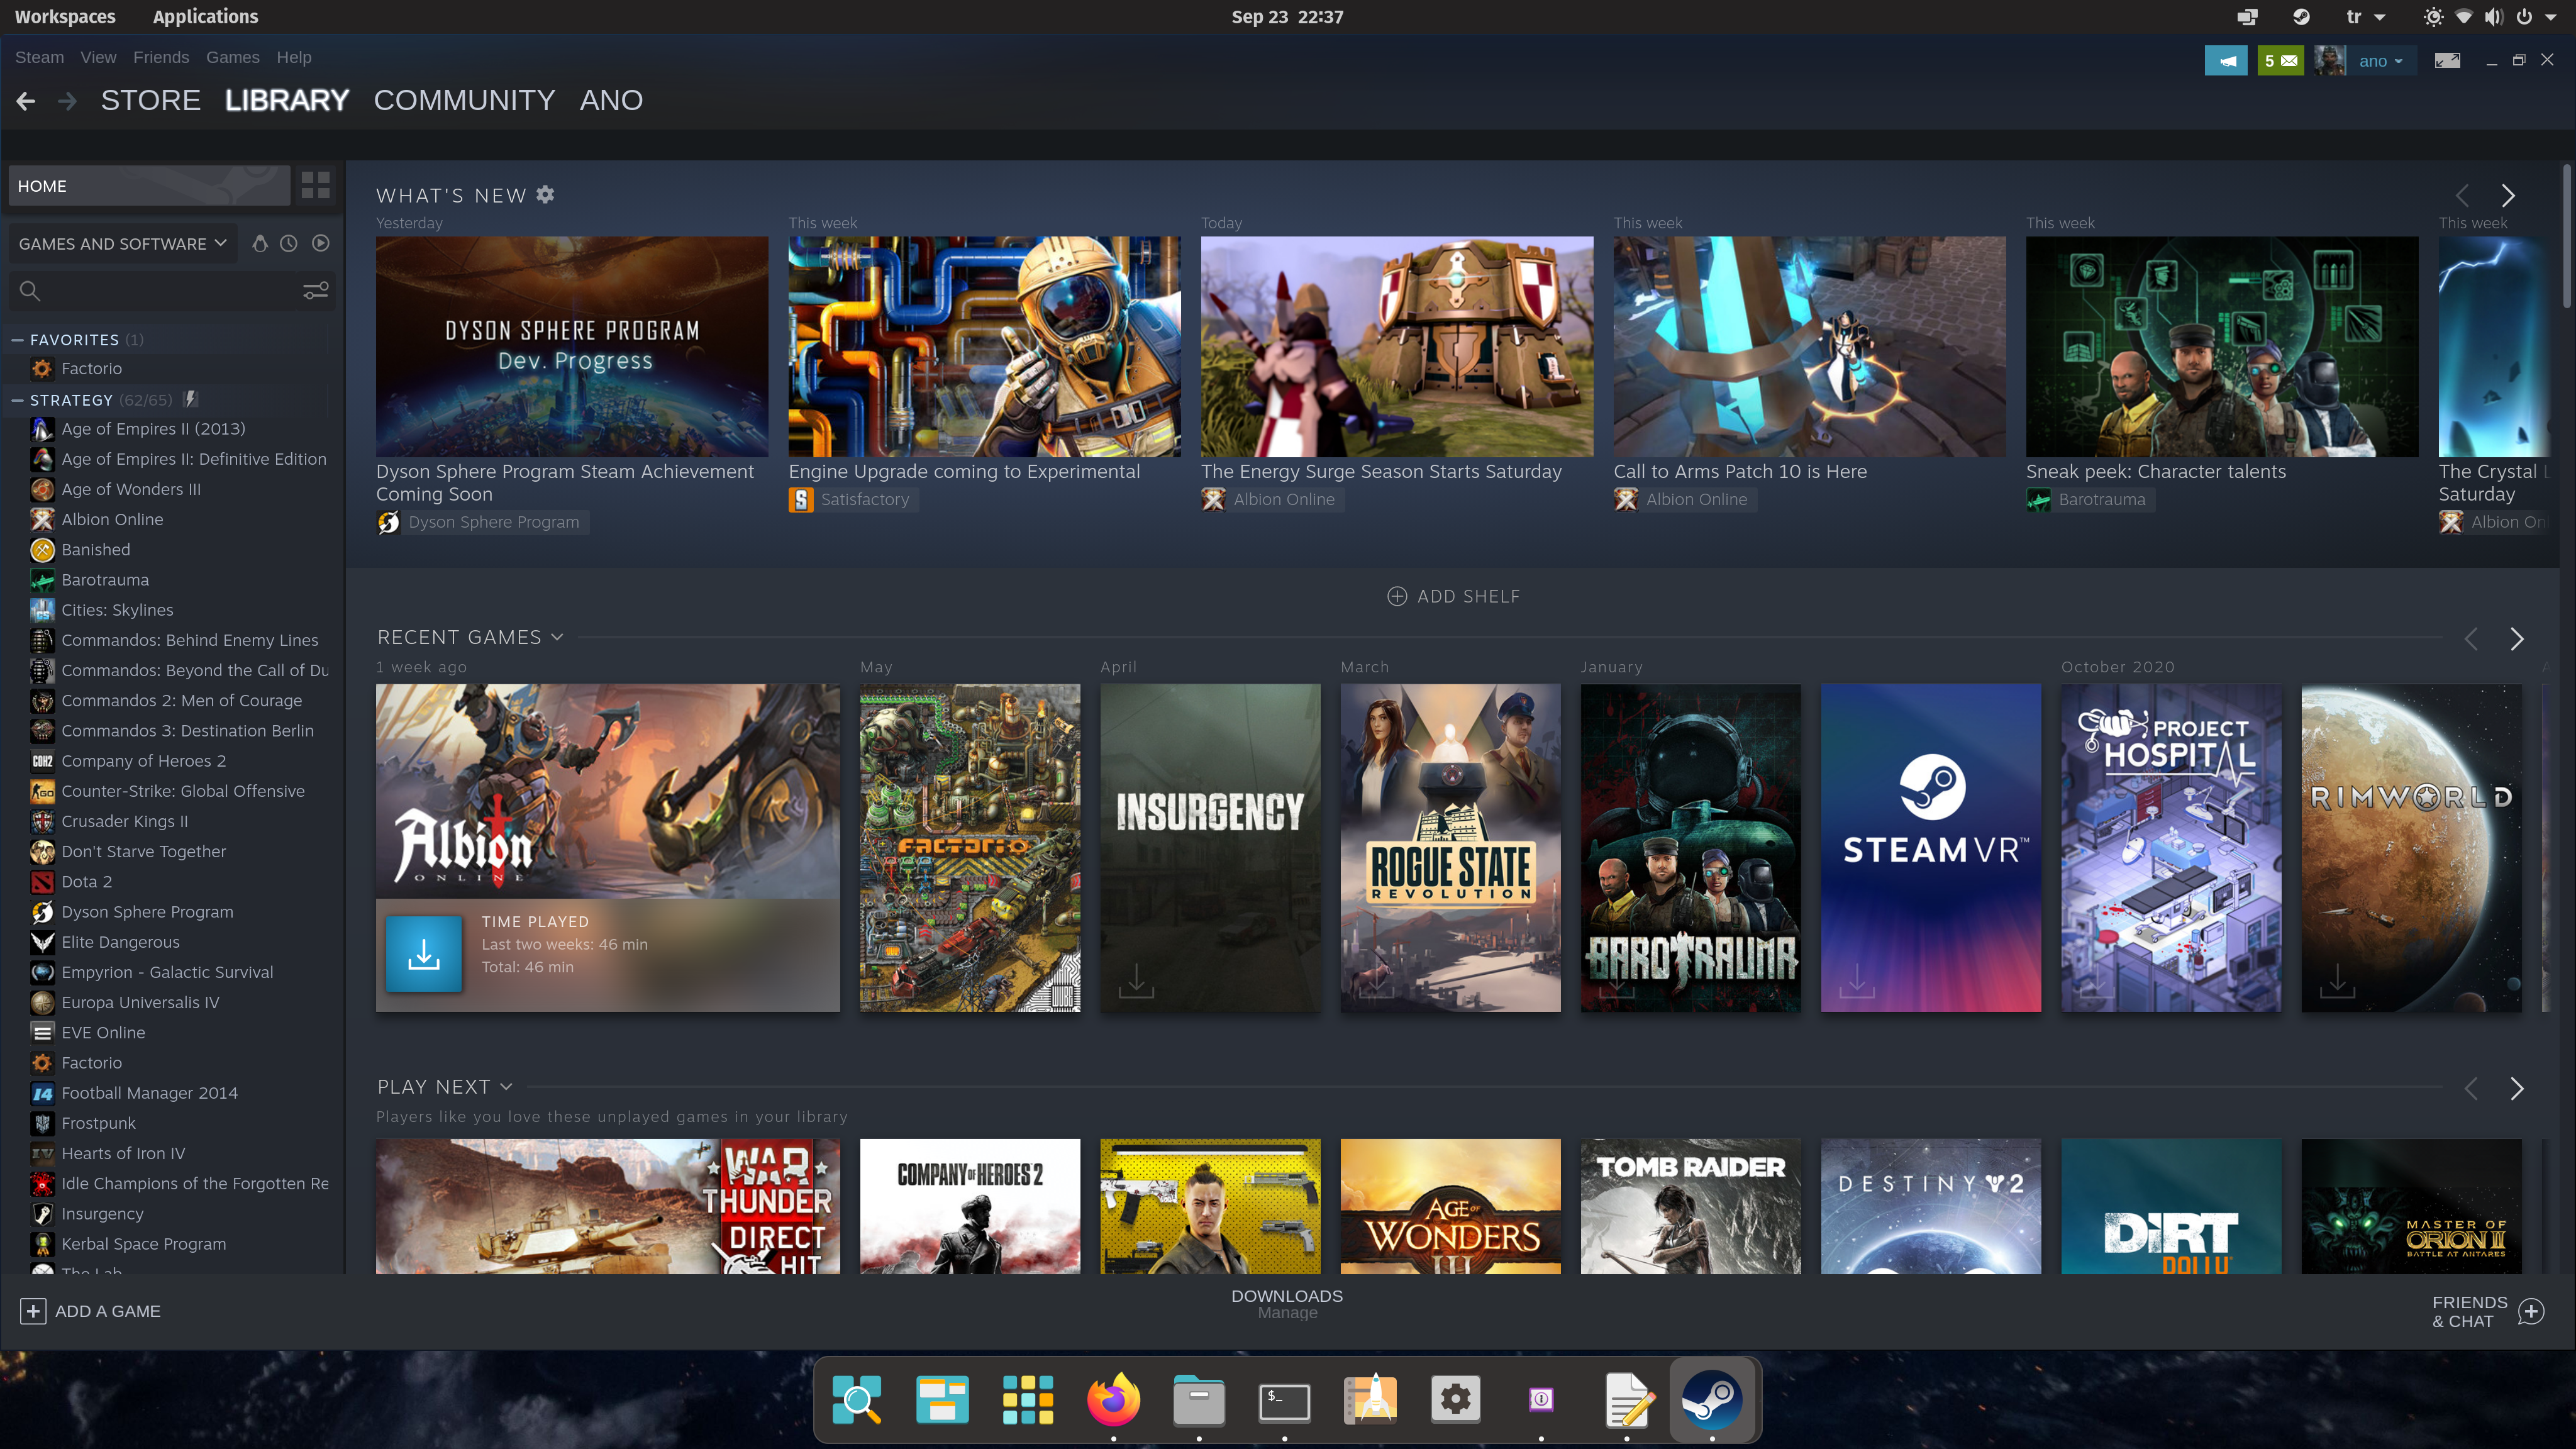This screenshot has width=2576, height=1449.
Task: Click the main content vertical scrollbar
Action: coord(2568,237)
